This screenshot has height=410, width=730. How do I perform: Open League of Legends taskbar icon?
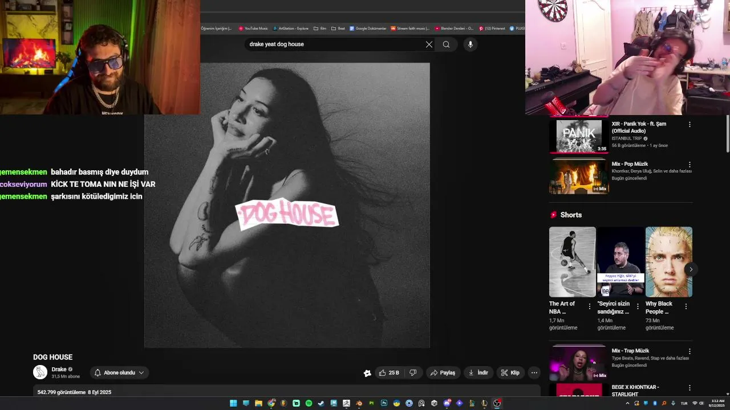click(484, 403)
